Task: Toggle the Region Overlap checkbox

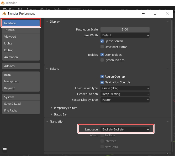Action: (x=102, y=77)
